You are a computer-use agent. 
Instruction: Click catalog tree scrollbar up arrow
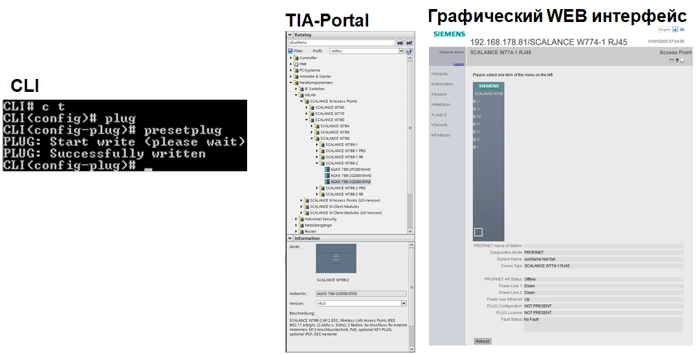(410, 58)
